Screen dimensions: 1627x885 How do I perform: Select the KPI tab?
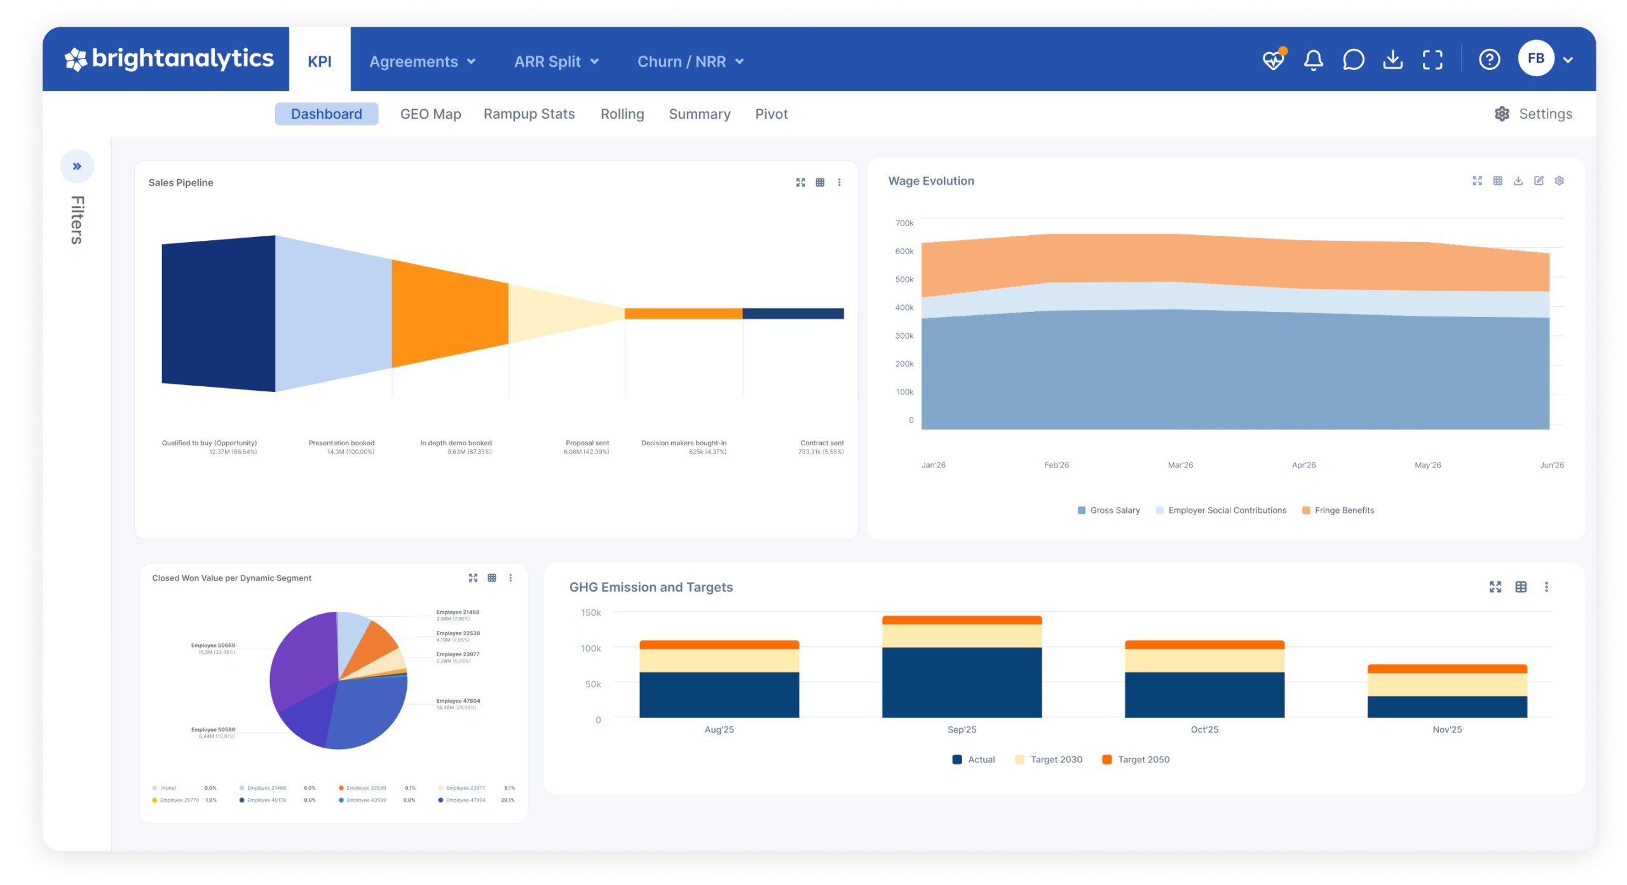[x=319, y=61]
